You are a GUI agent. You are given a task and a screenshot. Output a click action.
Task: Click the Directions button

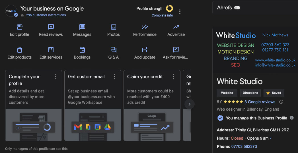click(250, 93)
